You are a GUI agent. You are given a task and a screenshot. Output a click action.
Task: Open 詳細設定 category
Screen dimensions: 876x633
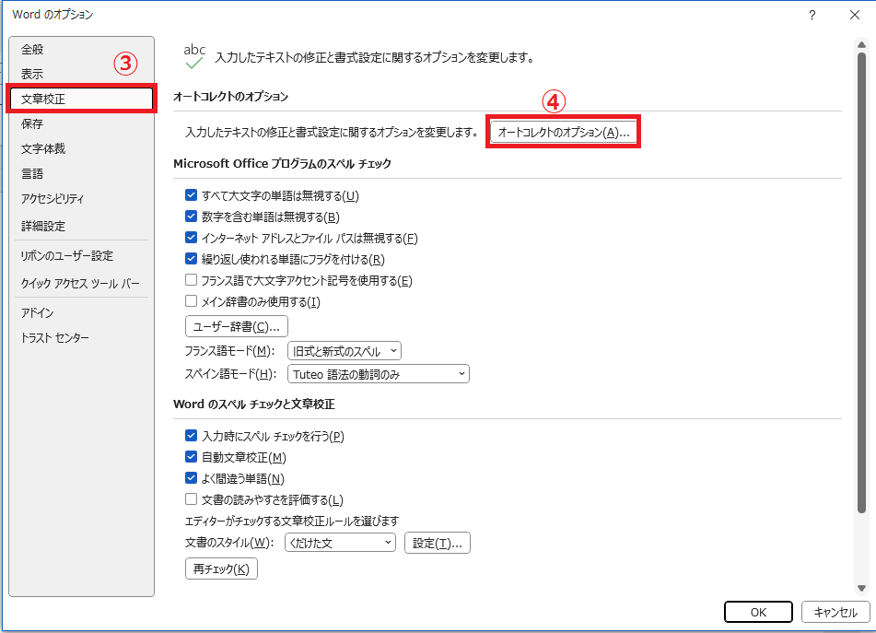pos(82,226)
